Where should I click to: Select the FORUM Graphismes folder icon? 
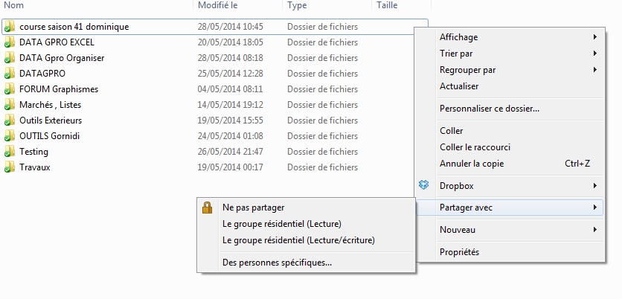click(x=9, y=89)
